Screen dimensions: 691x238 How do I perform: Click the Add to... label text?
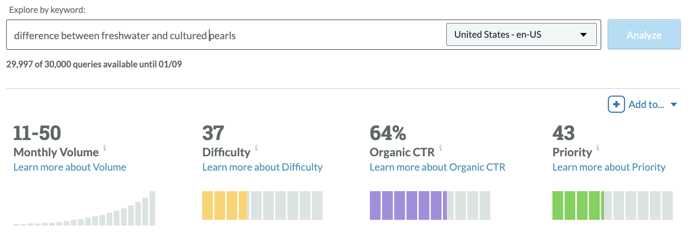(x=646, y=105)
